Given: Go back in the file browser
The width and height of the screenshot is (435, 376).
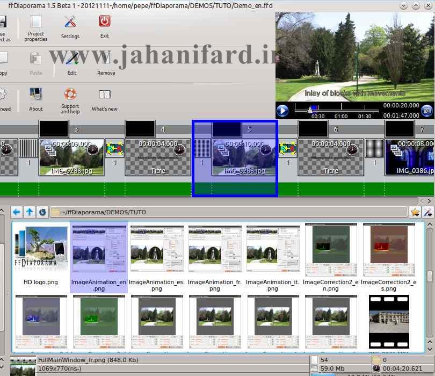Looking at the screenshot, I should point(17,212).
